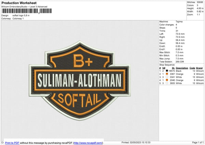Click the Trims value 31
This screenshot has height=145, width=205.
(x=177, y=31)
